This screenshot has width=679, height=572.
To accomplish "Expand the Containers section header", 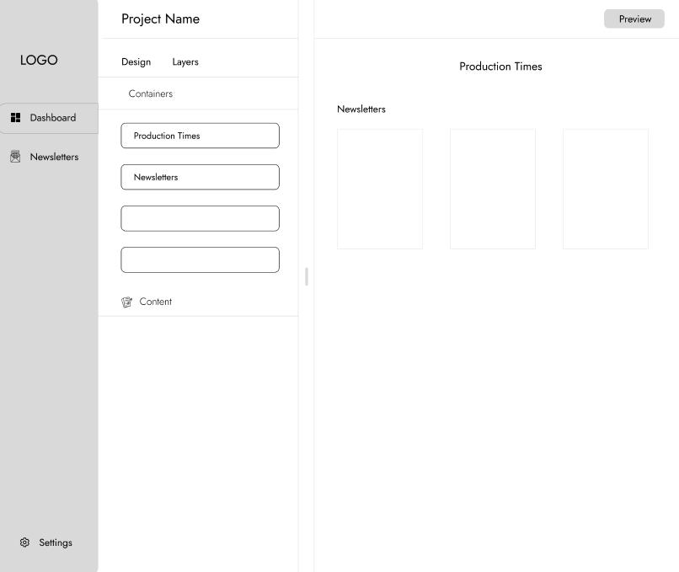I will 150,94.
